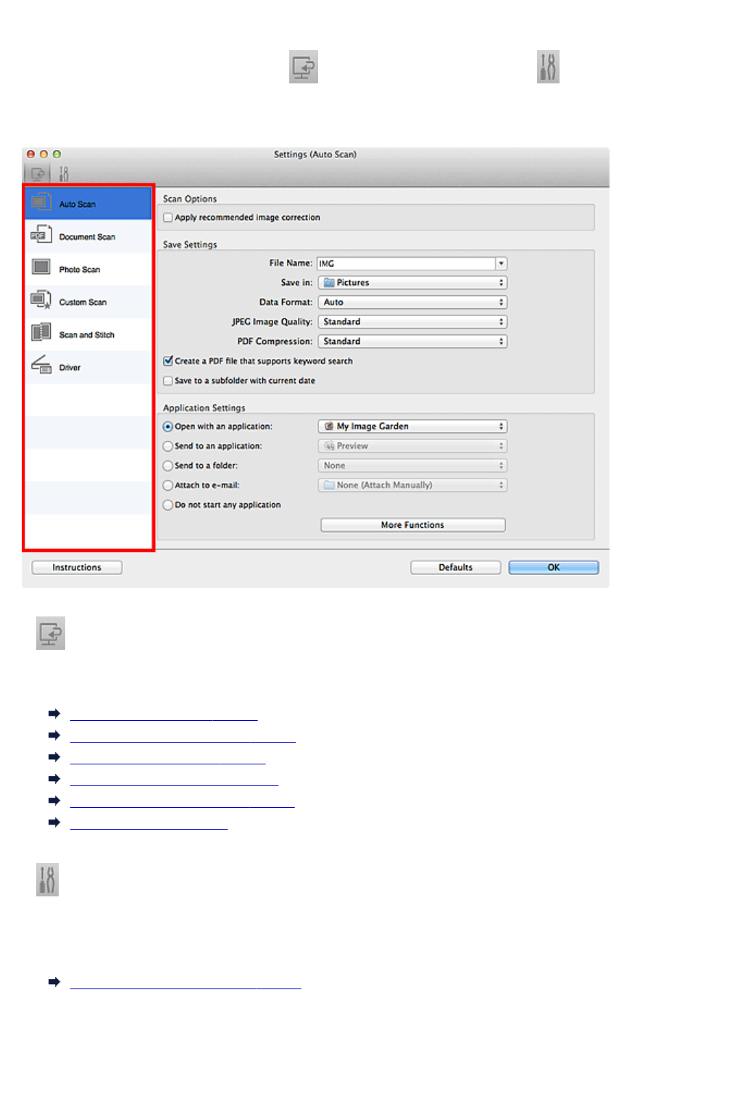The height and width of the screenshot is (1098, 740).
Task: Click the large tools icon below the link list
Action: [47, 880]
